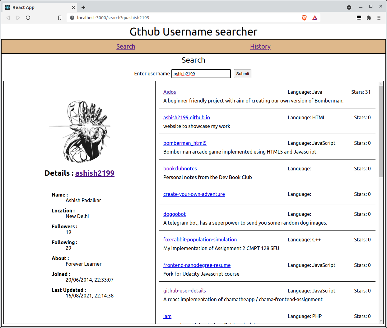Click the 'Personal notes from the Dev Book Club' text
The height and width of the screenshot is (328, 387).
pos(207,177)
